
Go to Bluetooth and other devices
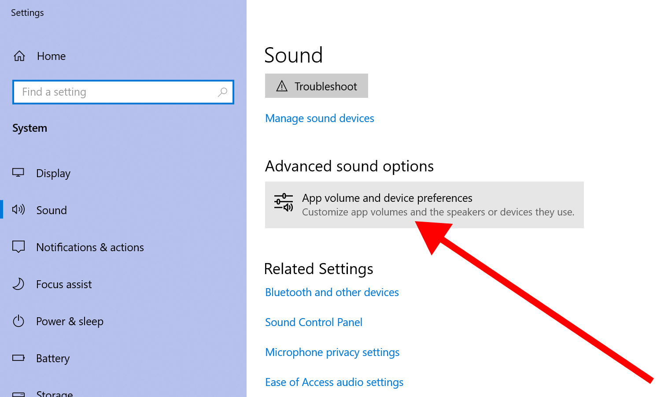(x=332, y=293)
